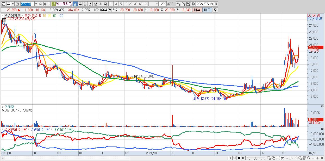Image resolution: width=325 pixels, height=161 pixels.
Task: Select the 년 (yearly) period button
Action: [90, 4]
